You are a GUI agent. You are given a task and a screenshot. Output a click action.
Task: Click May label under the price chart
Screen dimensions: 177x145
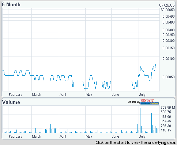(89, 95)
